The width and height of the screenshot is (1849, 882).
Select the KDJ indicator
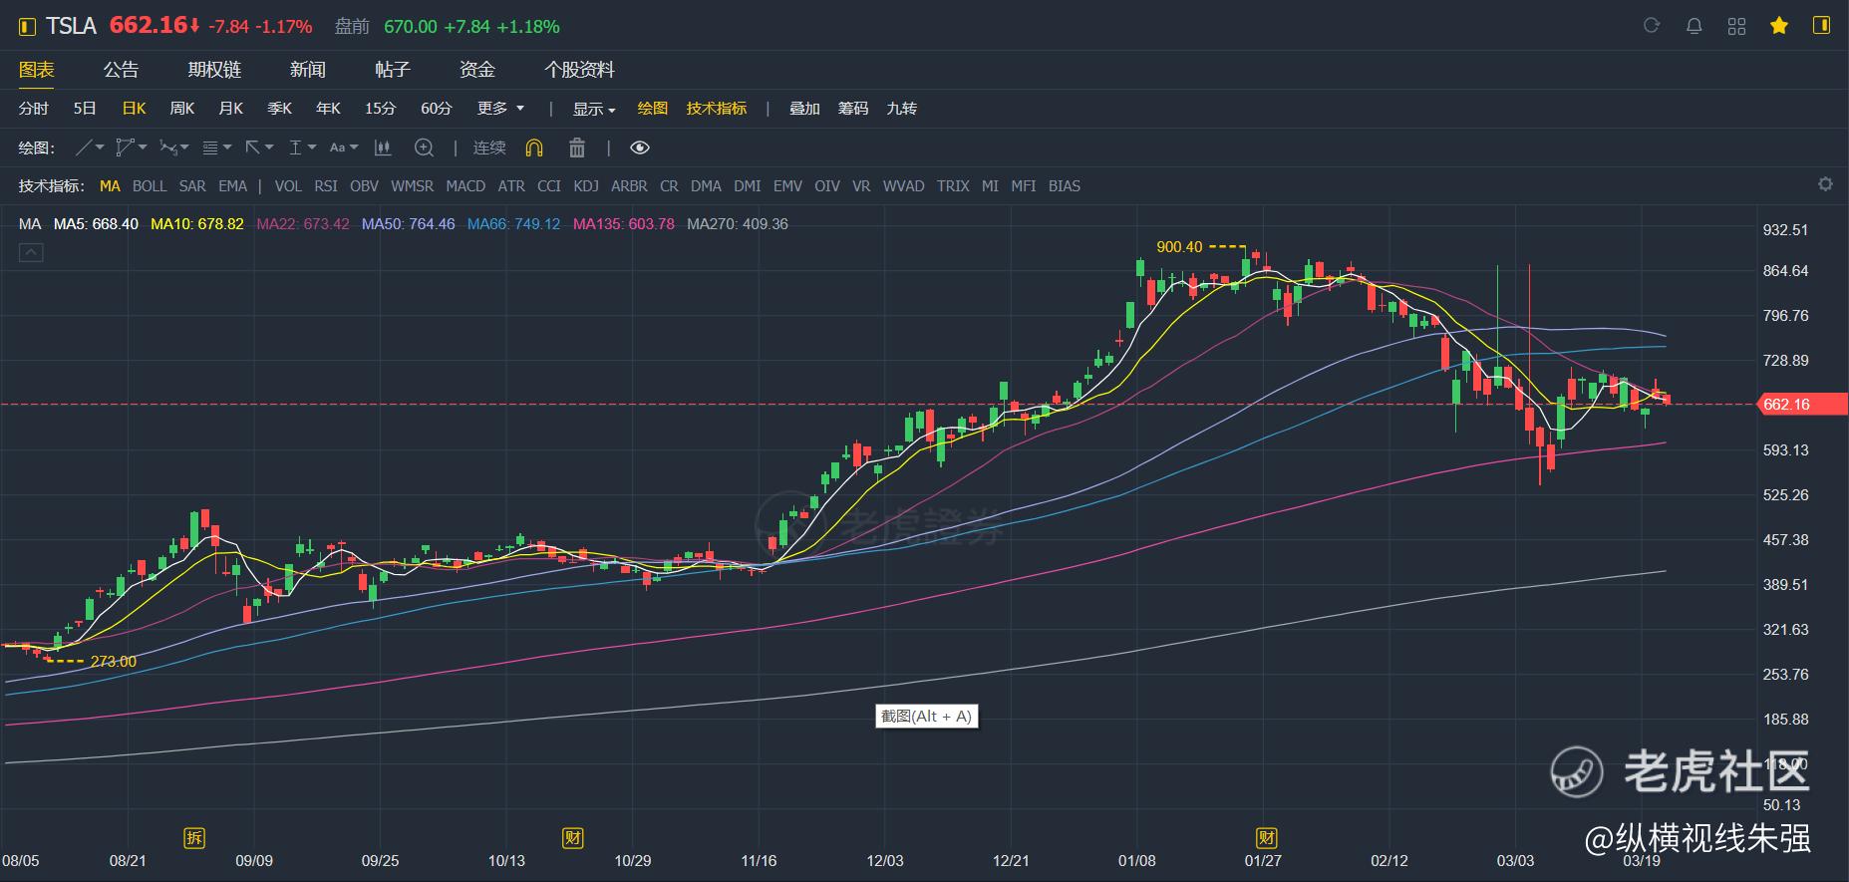click(x=586, y=186)
